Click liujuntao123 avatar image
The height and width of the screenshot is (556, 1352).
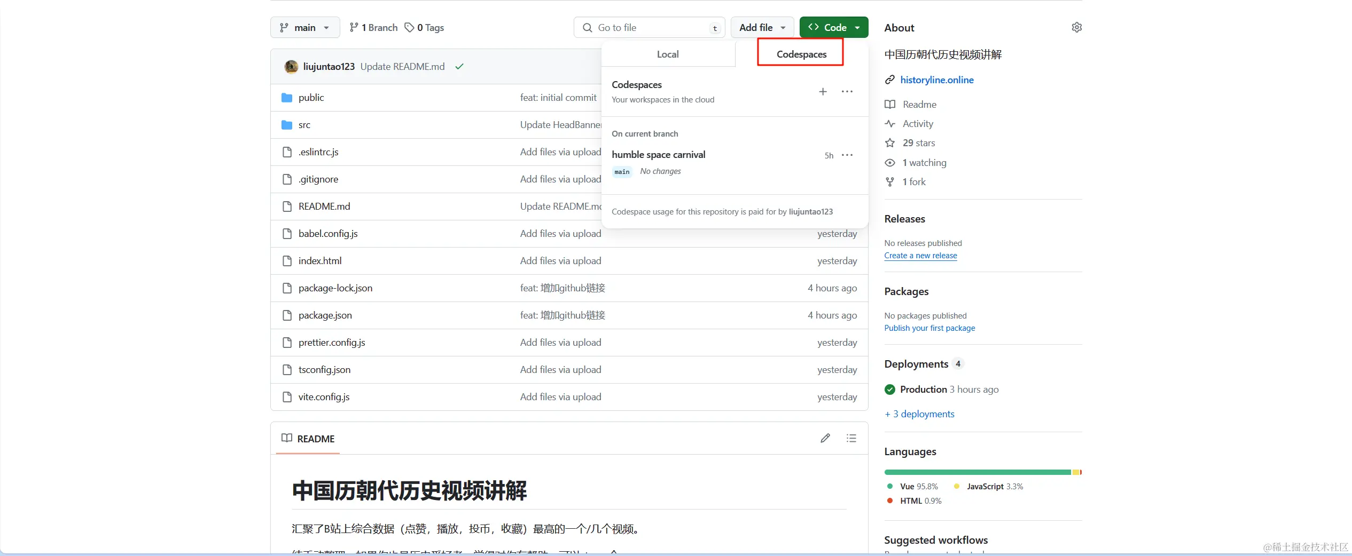tap(291, 66)
